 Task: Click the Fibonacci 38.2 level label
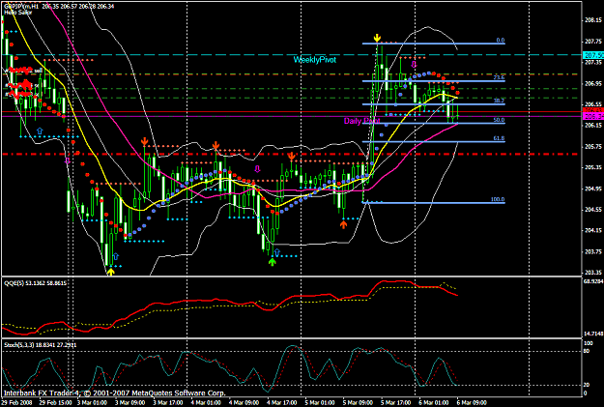499,101
